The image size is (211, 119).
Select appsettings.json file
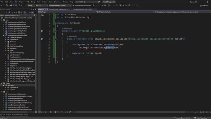tap(15, 55)
